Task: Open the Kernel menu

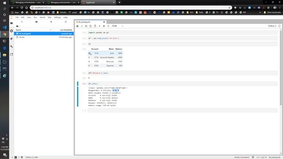Action: tap(42, 17)
